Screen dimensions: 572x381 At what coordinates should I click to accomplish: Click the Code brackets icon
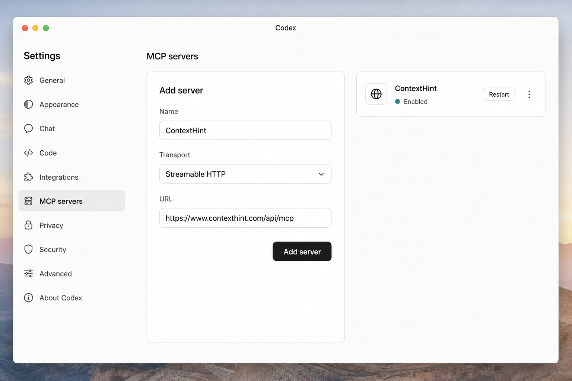click(28, 153)
